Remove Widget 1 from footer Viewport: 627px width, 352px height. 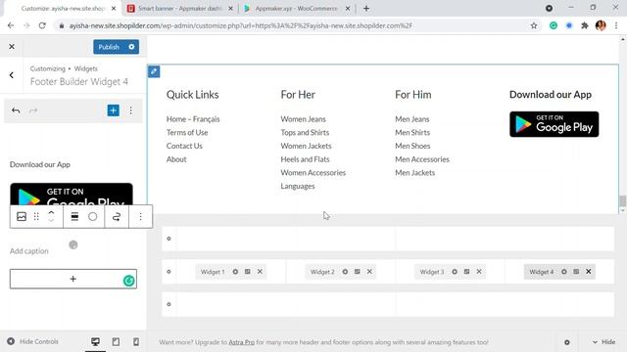click(260, 272)
